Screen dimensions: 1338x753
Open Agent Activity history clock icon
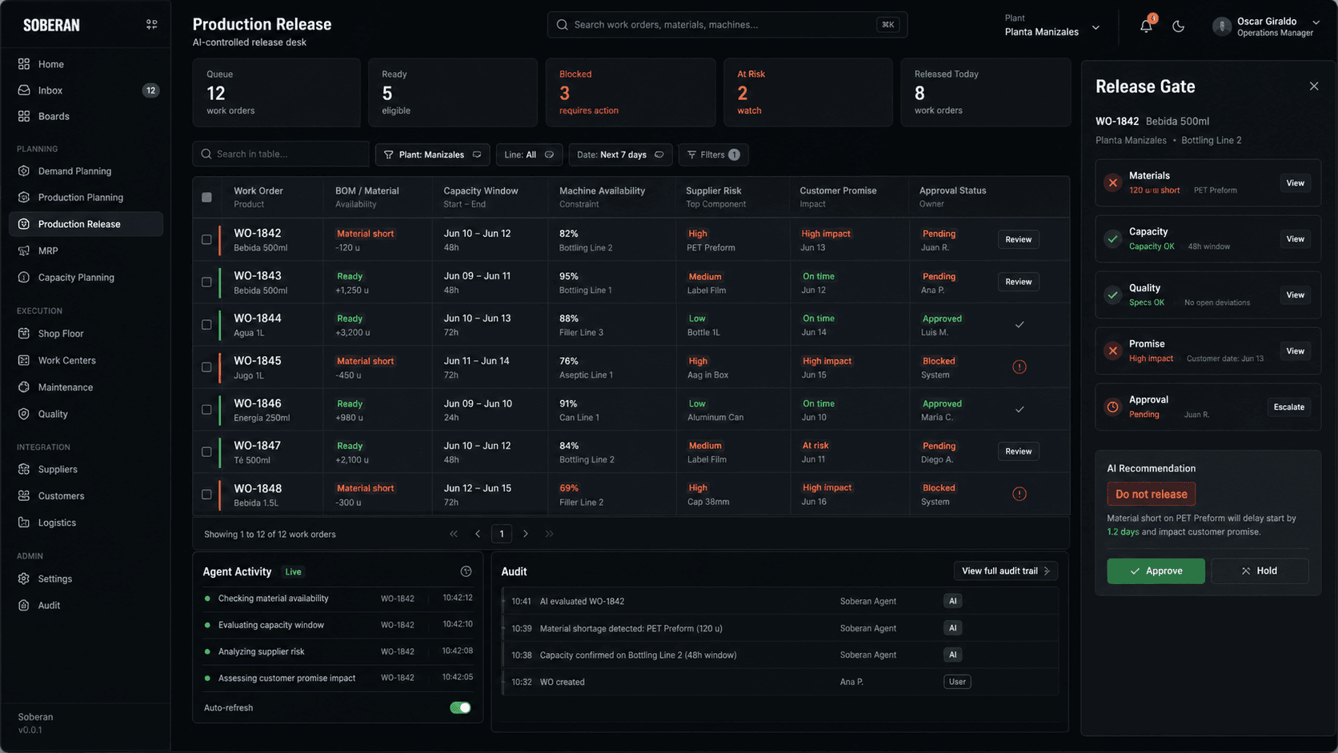(466, 571)
